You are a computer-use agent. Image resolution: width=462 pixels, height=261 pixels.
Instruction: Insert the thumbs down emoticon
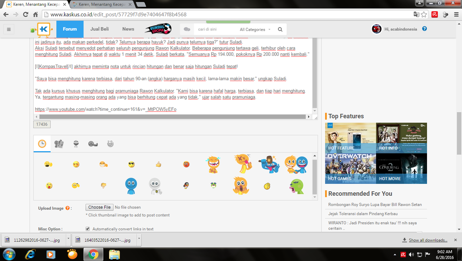pyautogui.click(x=103, y=186)
